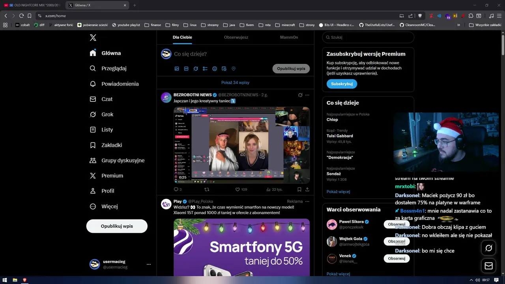505x284 pixels.
Task: Open more options on BEZROBOTNI NEWS post
Action: click(307, 95)
